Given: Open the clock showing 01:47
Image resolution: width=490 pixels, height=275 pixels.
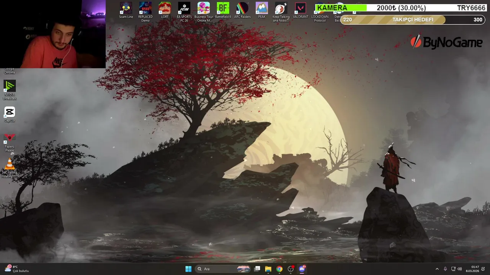Looking at the screenshot, I should (x=472, y=269).
